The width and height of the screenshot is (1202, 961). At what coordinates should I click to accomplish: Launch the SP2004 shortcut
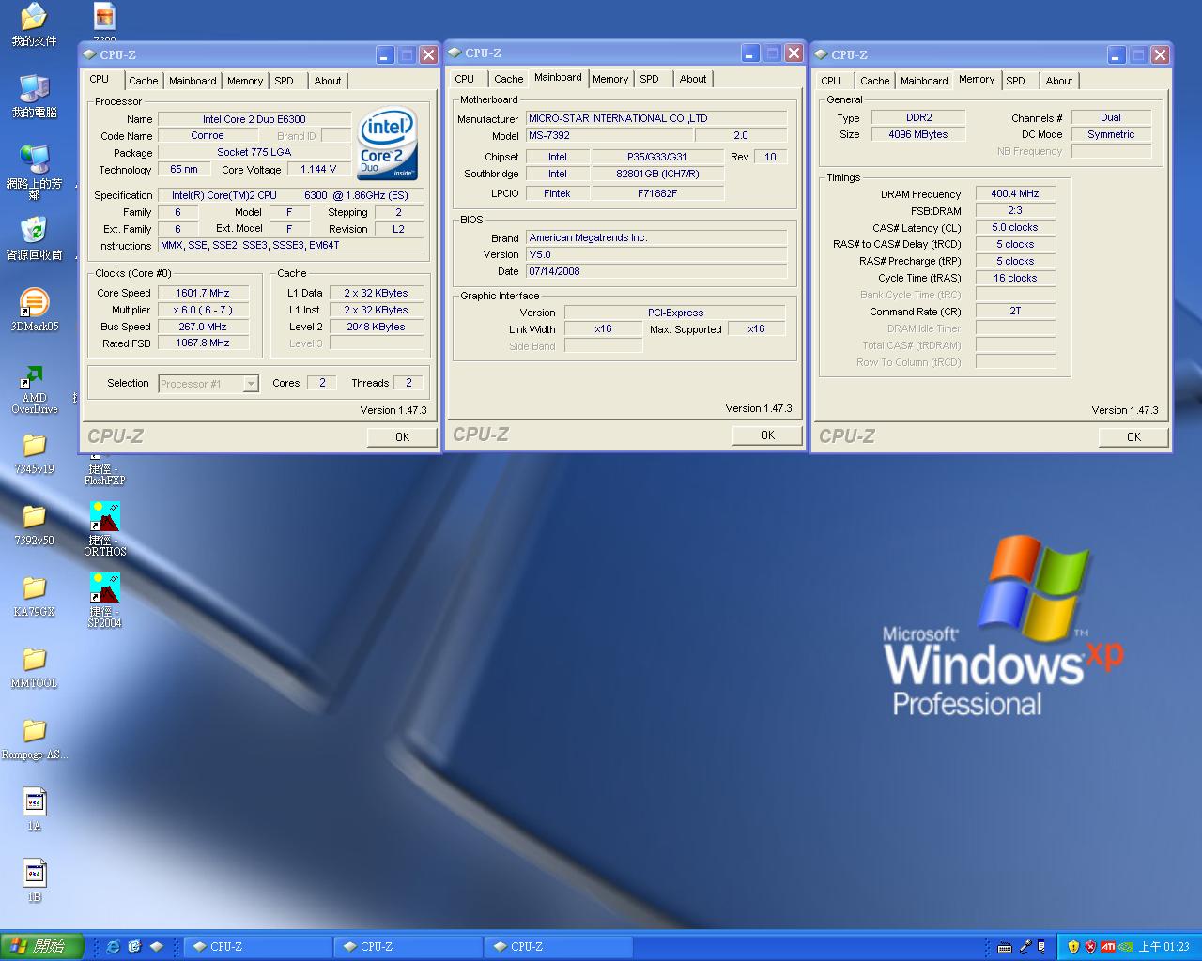click(104, 600)
